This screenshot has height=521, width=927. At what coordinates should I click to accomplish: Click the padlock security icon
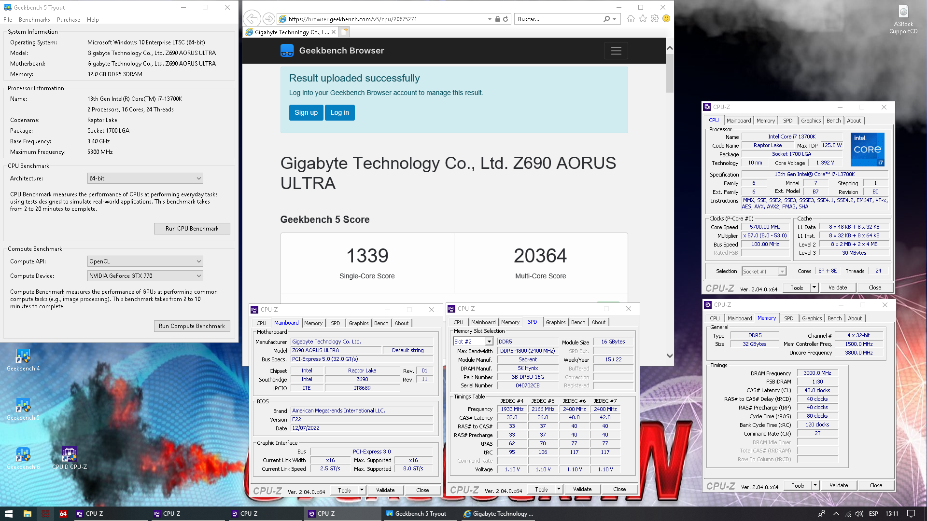(497, 19)
